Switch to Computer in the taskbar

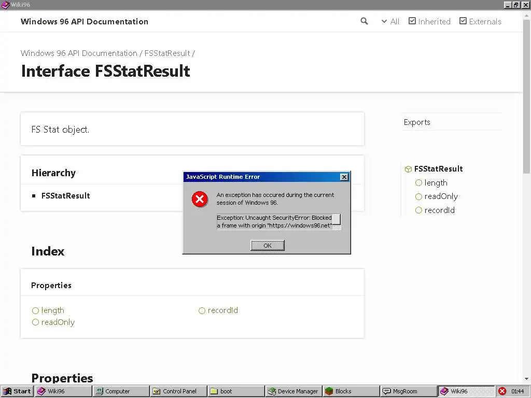click(x=121, y=391)
